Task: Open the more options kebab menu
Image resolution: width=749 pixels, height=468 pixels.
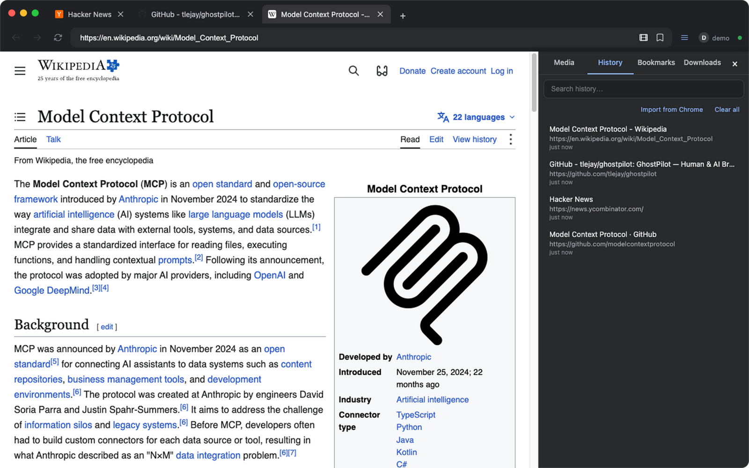Action: pos(511,139)
